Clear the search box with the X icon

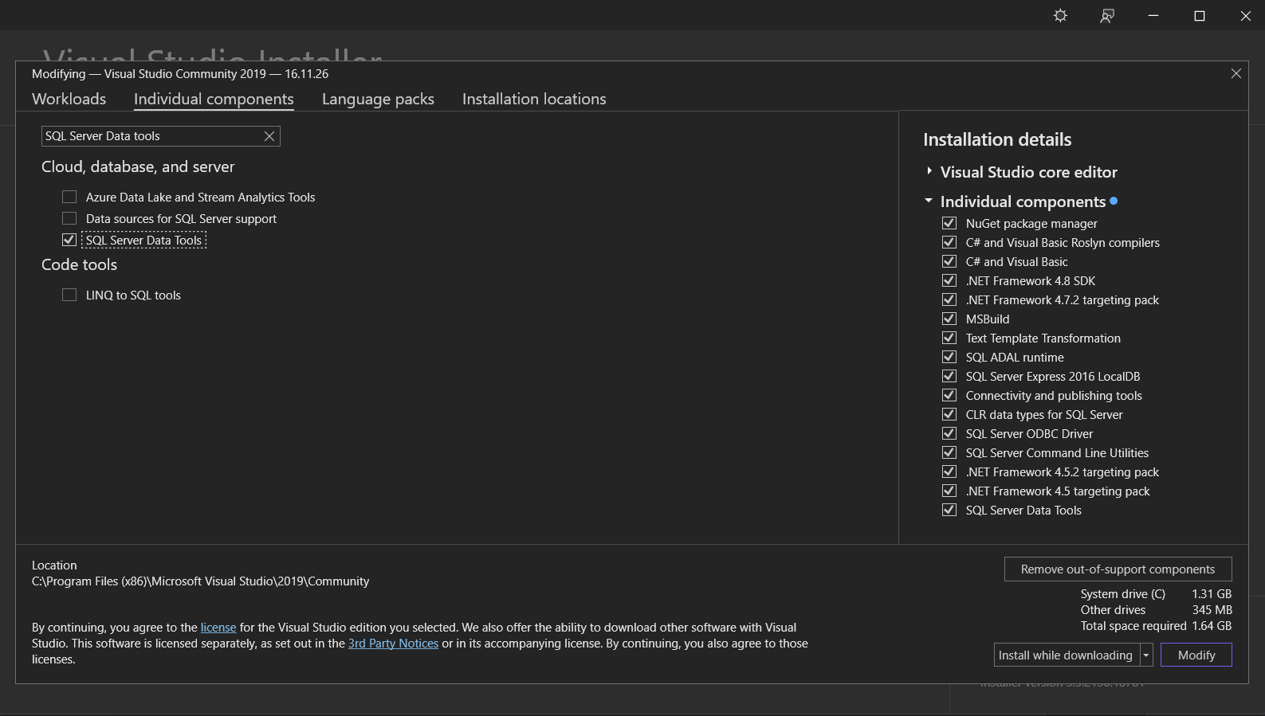point(269,136)
